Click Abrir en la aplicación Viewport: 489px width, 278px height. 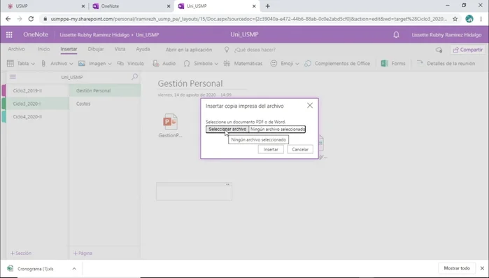(189, 50)
